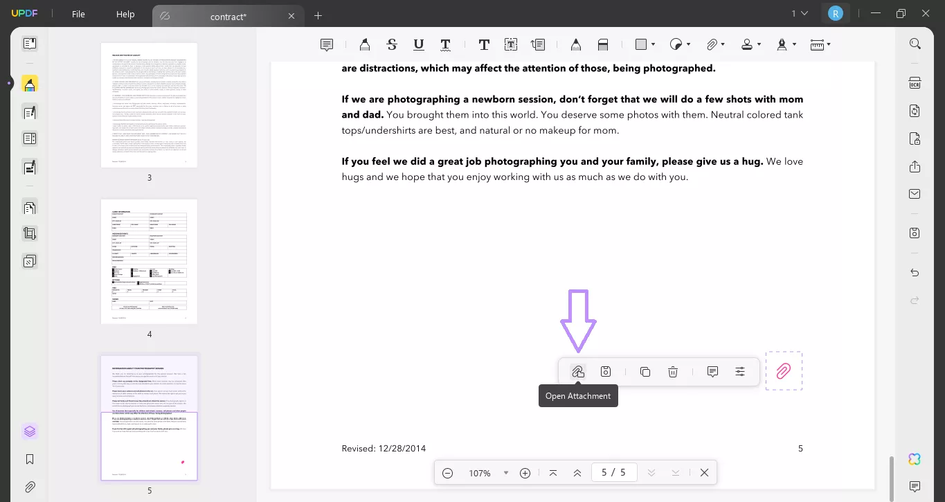Close the contract* tab
This screenshot has width=945, height=502.
(291, 16)
